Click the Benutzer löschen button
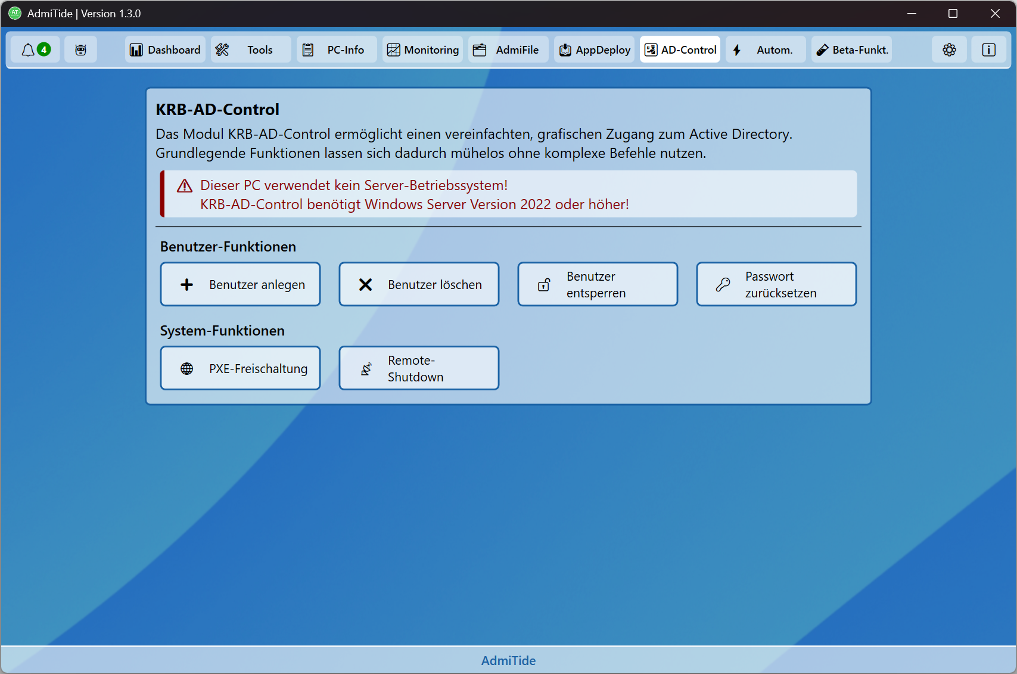The width and height of the screenshot is (1017, 674). tap(419, 284)
